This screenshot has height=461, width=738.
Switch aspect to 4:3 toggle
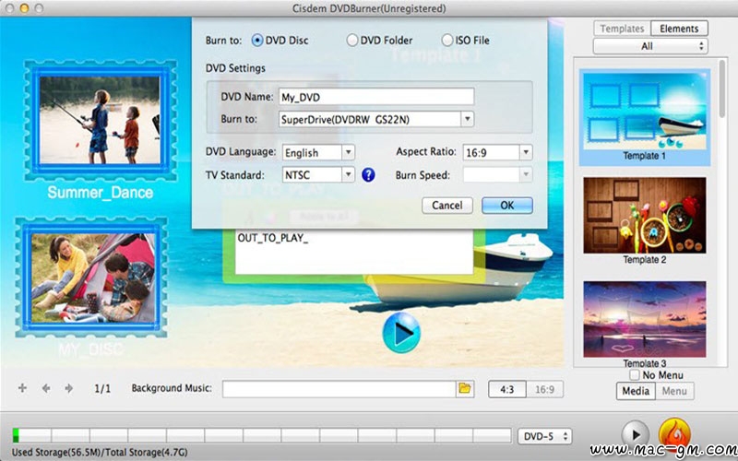pyautogui.click(x=506, y=389)
